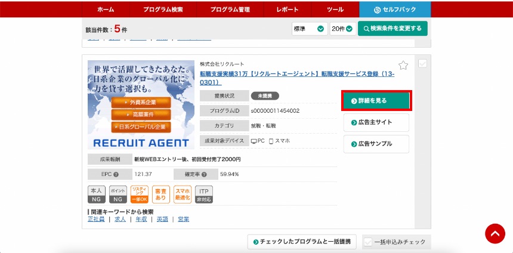Viewport: 513px width, 253px height.
Task: Click the 求人 keyword link
Action: [x=120, y=220]
